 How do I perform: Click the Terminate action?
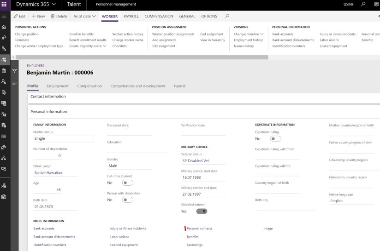click(22, 40)
